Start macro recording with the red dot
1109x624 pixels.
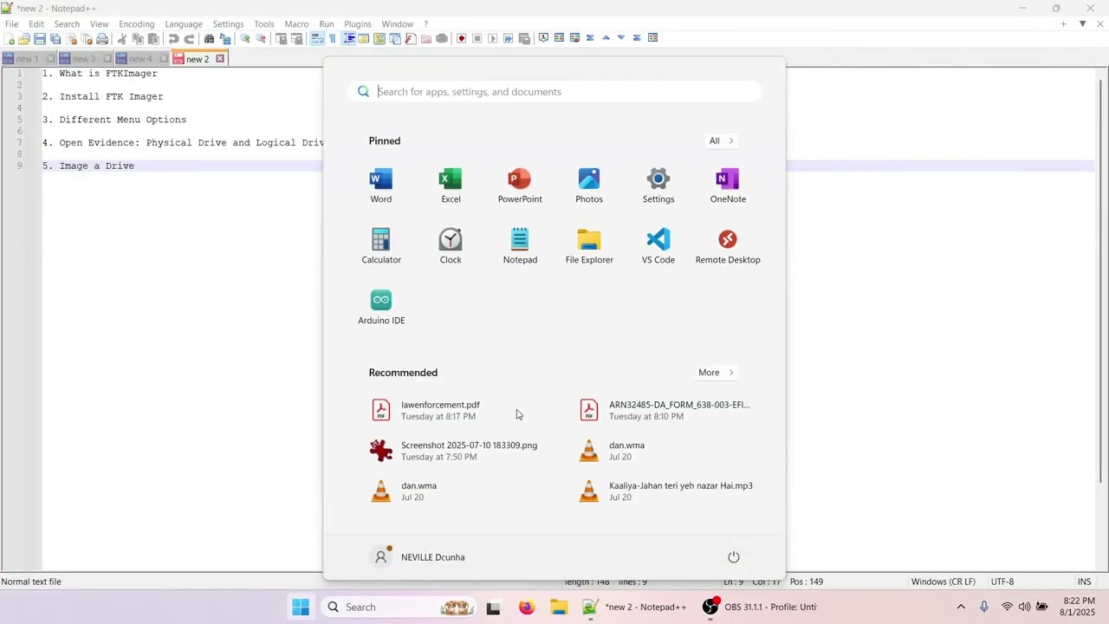point(462,39)
